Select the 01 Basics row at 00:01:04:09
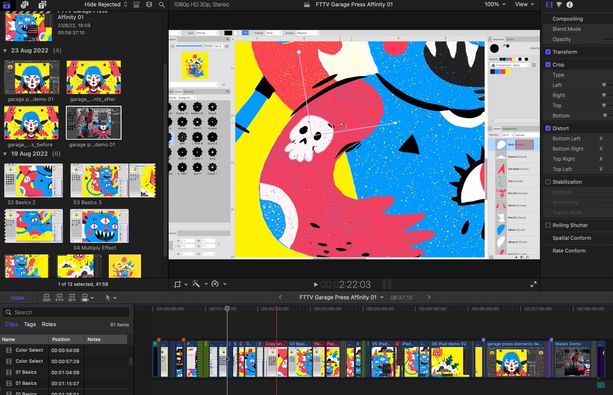The height and width of the screenshot is (395, 613). click(x=64, y=373)
